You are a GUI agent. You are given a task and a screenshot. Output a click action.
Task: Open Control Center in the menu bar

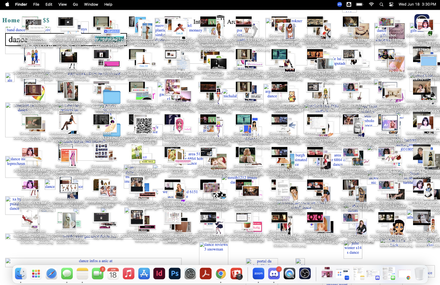pos(391,5)
